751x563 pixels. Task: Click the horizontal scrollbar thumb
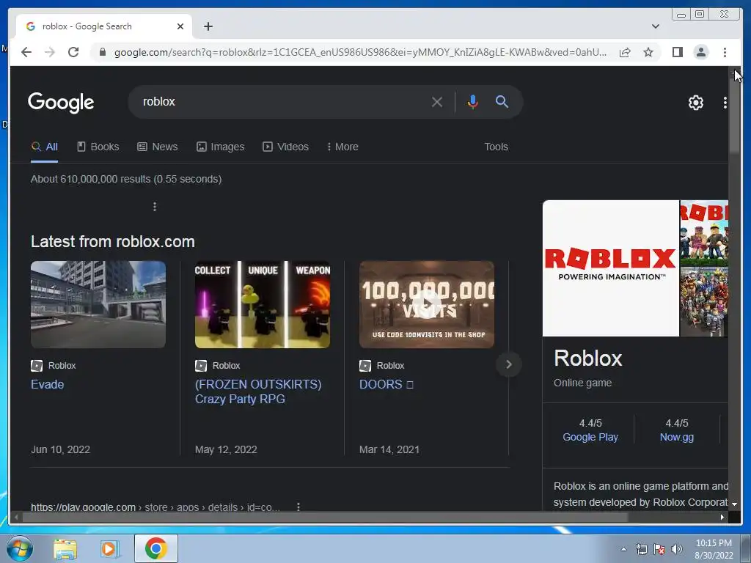click(326, 517)
